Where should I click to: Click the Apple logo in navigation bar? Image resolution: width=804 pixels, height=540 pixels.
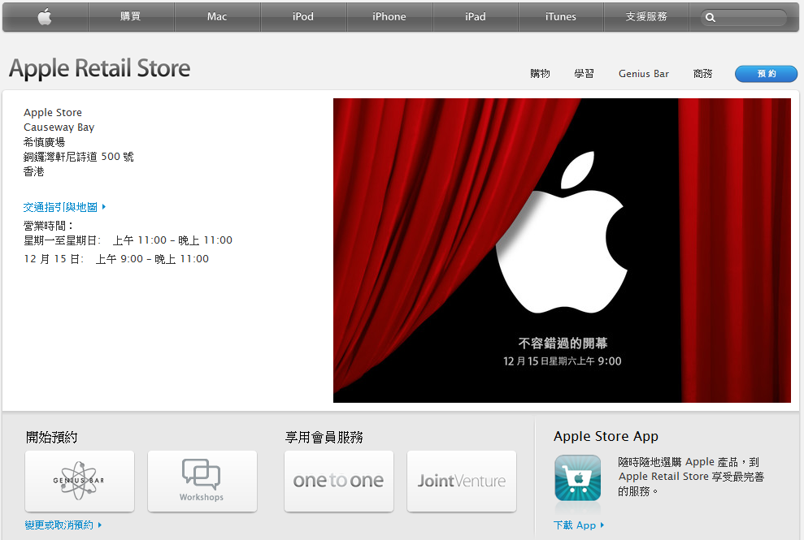coord(45,17)
